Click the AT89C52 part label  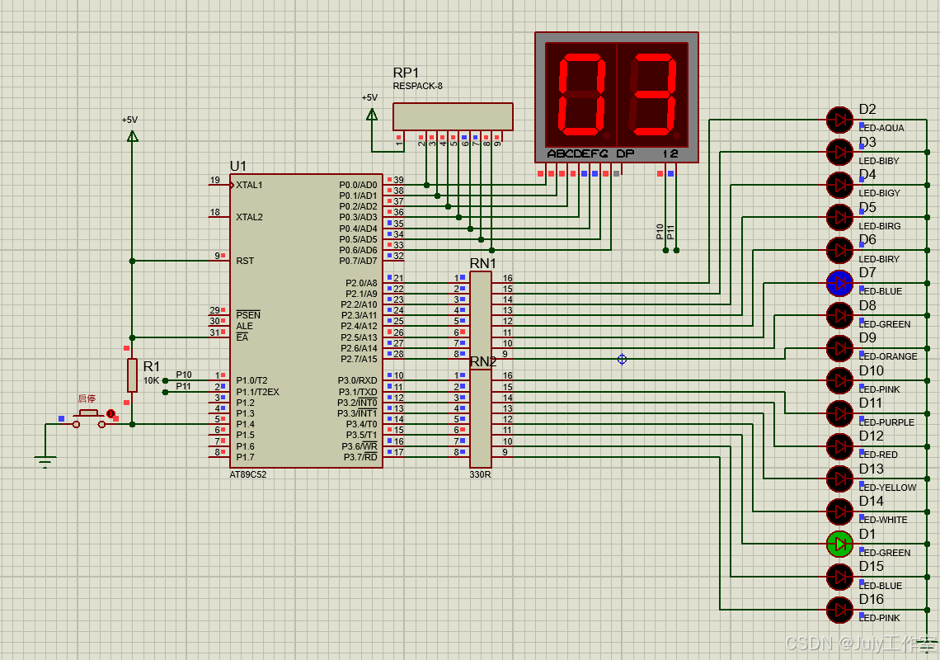pyautogui.click(x=247, y=474)
